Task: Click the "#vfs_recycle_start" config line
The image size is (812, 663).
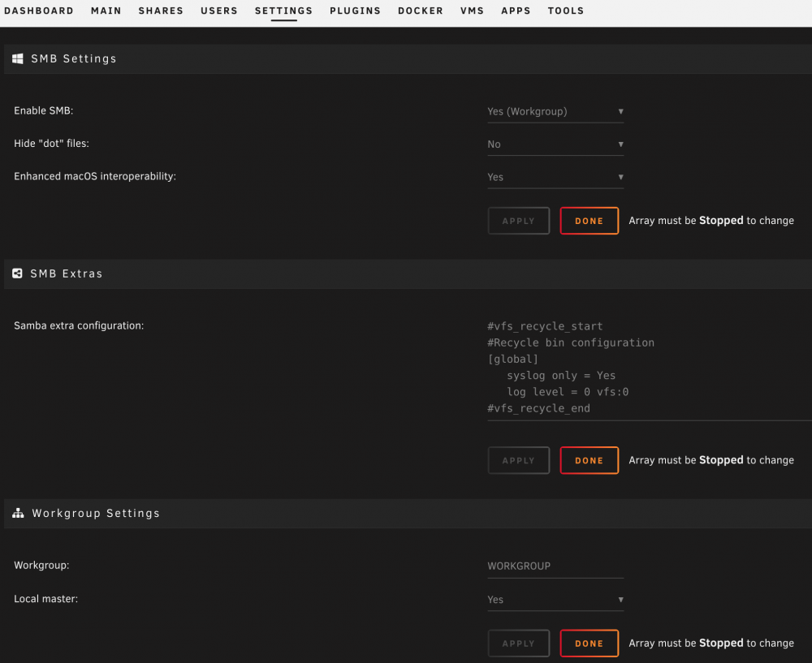Action: coord(546,326)
